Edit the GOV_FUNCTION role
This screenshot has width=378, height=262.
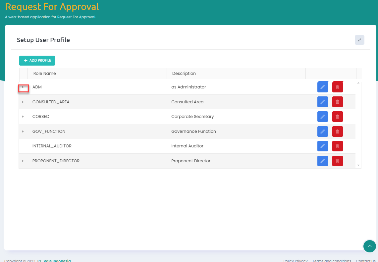click(322, 131)
